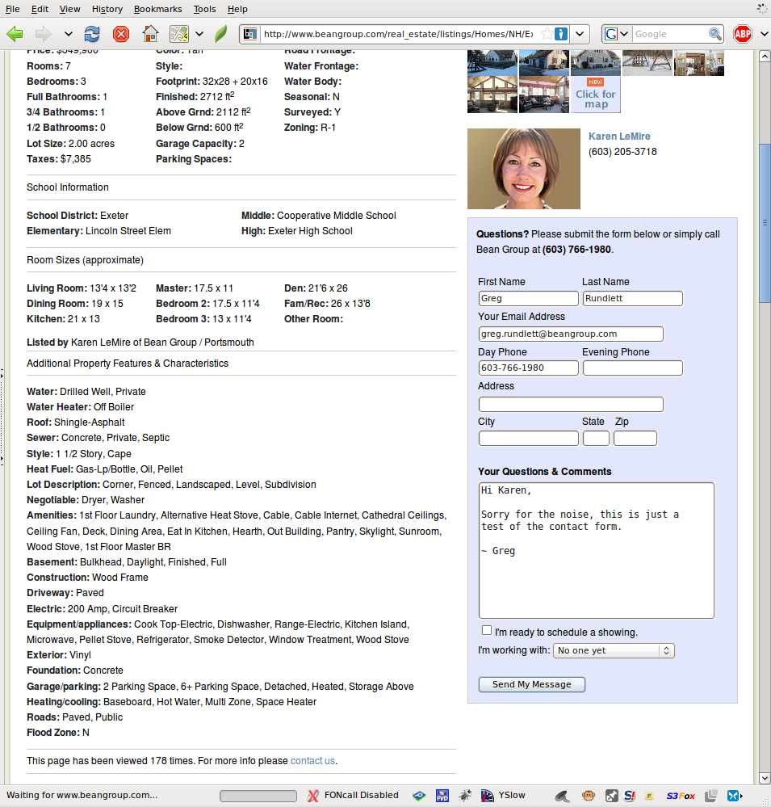
Task: Open the Bookmarks menu
Action: [x=157, y=9]
